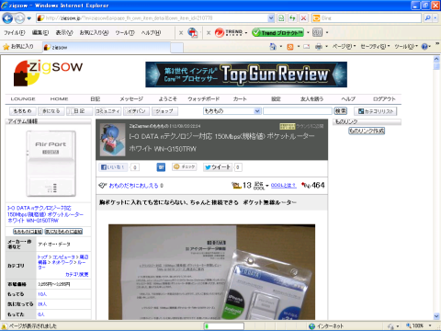Screen dimensions: 441x331
Task: Open the もちもの search category dropdown
Action: coord(232,111)
